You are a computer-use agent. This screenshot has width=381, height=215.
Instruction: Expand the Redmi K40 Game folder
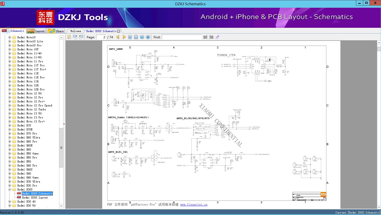click(x=10, y=177)
